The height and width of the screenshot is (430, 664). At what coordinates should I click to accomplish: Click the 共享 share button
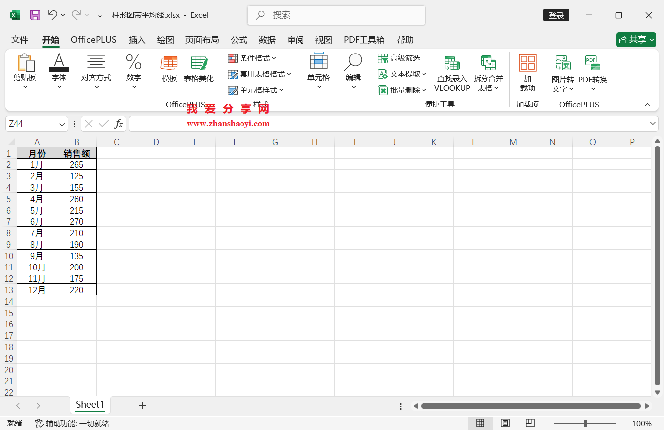pos(636,40)
